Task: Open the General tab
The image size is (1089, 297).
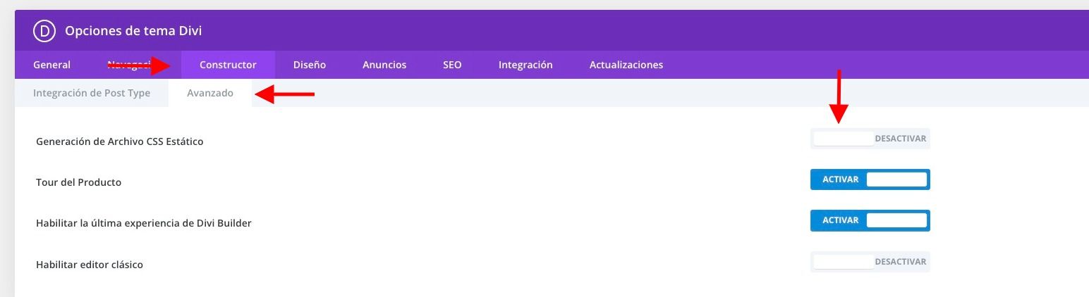Action: tap(52, 65)
